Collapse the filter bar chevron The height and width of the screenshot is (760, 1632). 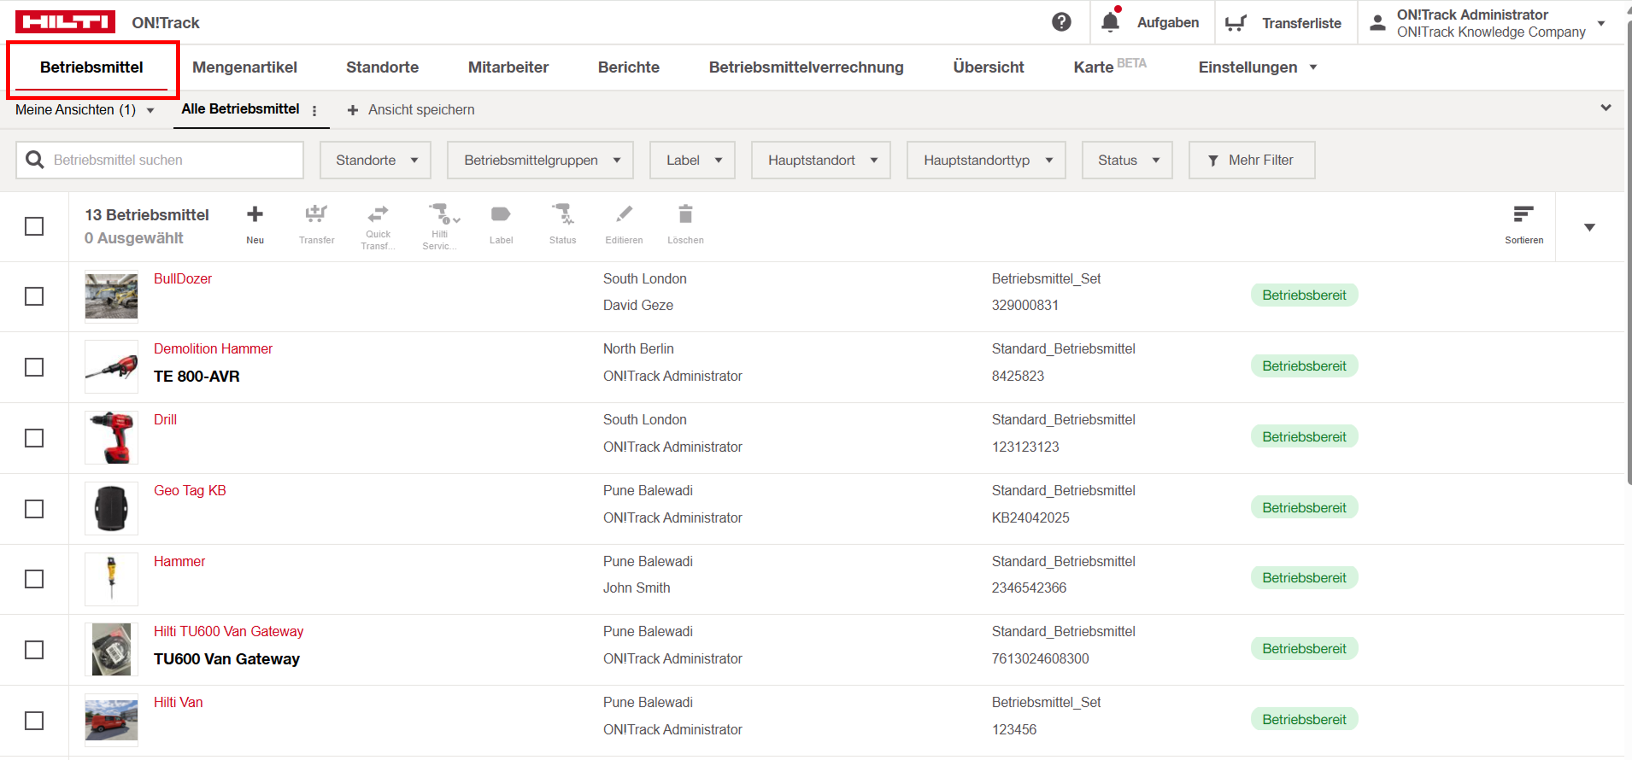point(1605,107)
